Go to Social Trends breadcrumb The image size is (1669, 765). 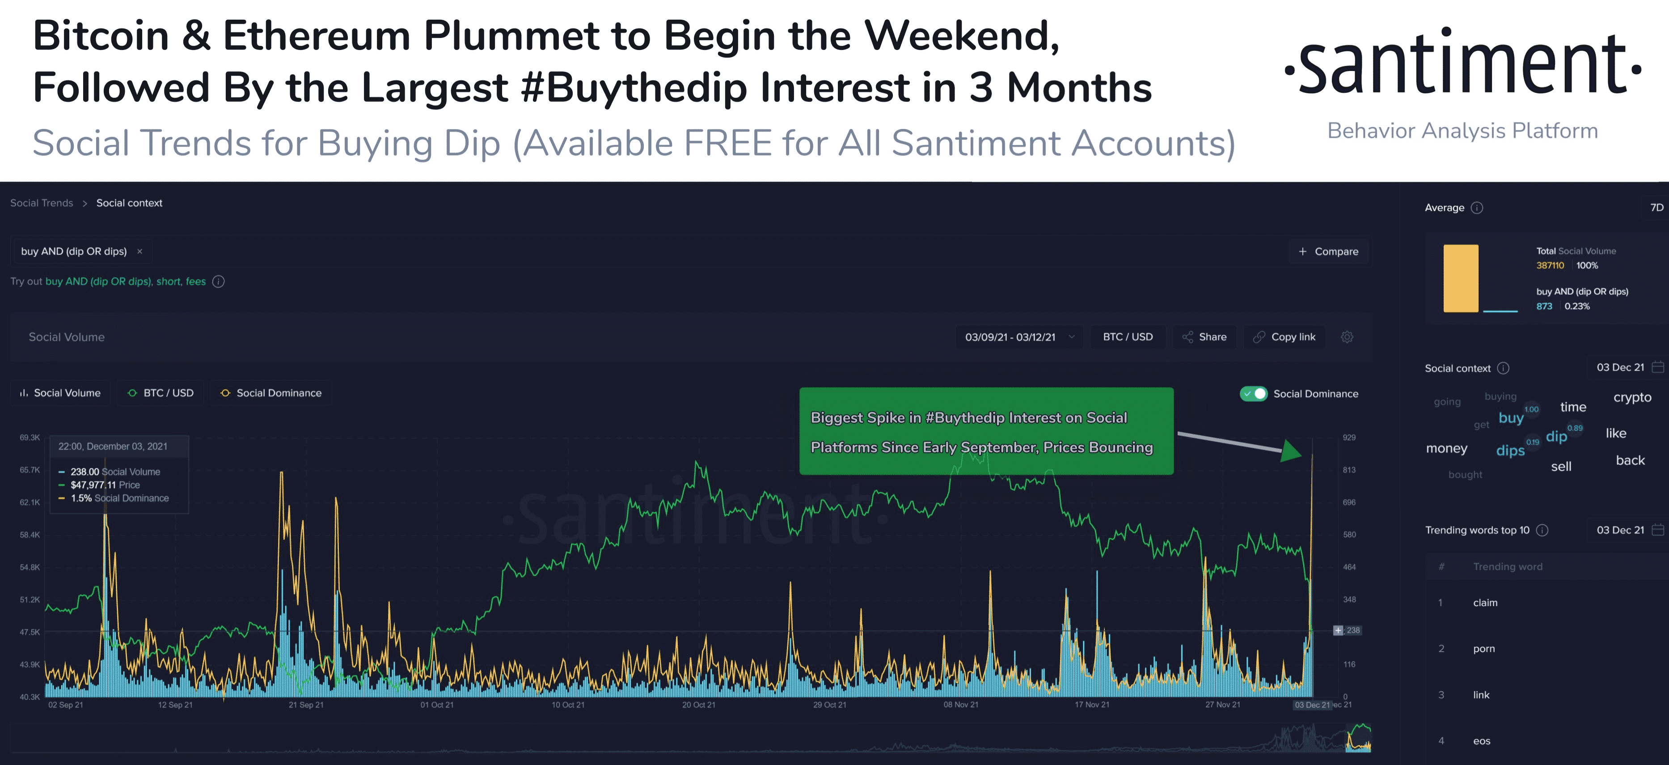click(x=42, y=203)
